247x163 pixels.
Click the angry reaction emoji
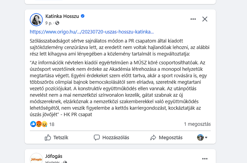[x=38, y=124]
